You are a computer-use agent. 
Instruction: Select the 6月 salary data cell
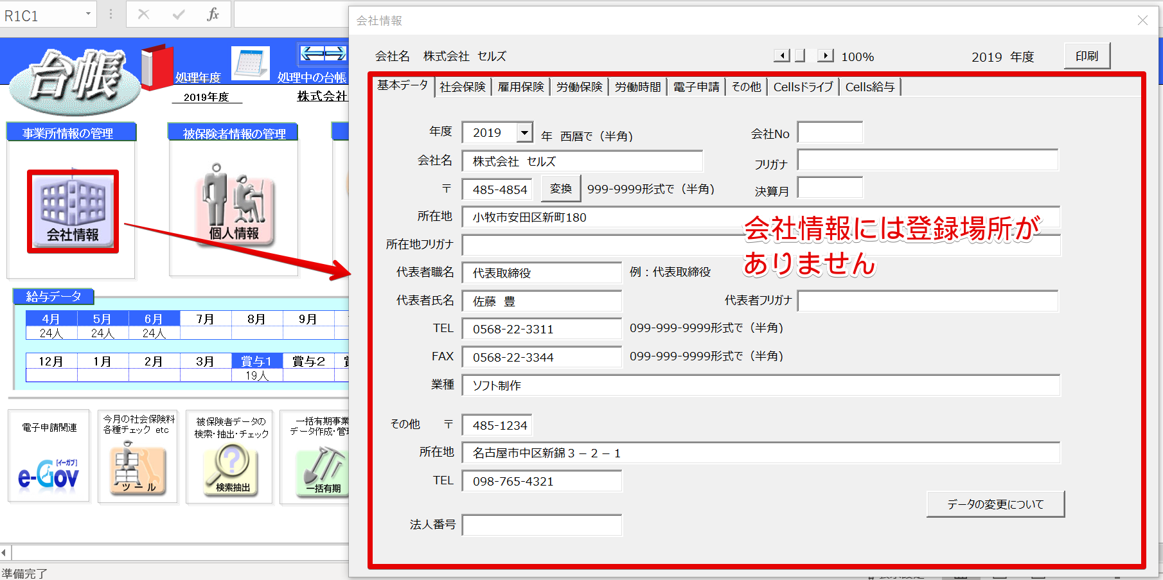click(x=154, y=319)
